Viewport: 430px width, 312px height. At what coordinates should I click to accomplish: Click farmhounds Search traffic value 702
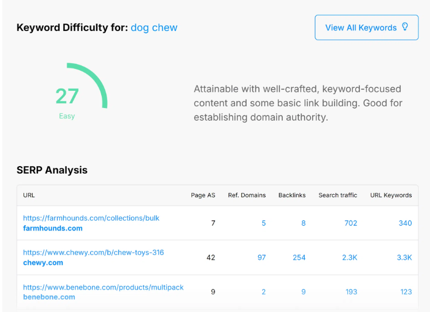[351, 223]
